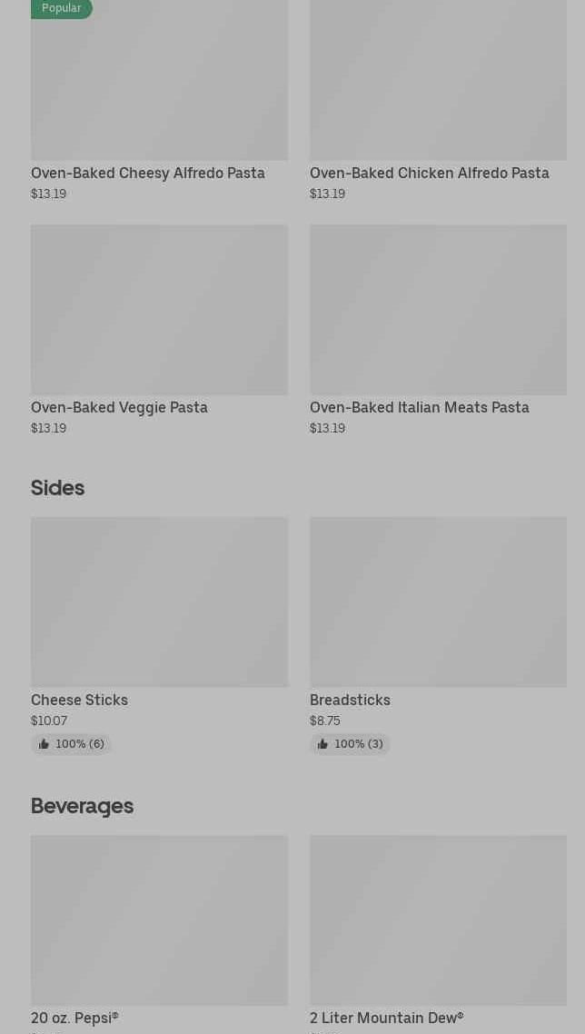Choose the 20 oz. Pepsi image
585x1034 pixels.
159,920
